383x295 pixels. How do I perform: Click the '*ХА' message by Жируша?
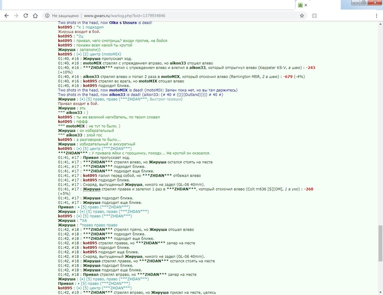pyautogui.click(x=83, y=221)
